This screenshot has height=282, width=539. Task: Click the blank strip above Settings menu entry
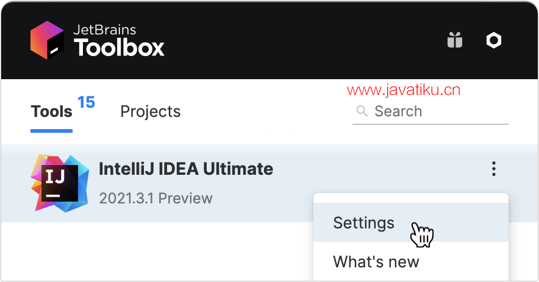point(411,198)
